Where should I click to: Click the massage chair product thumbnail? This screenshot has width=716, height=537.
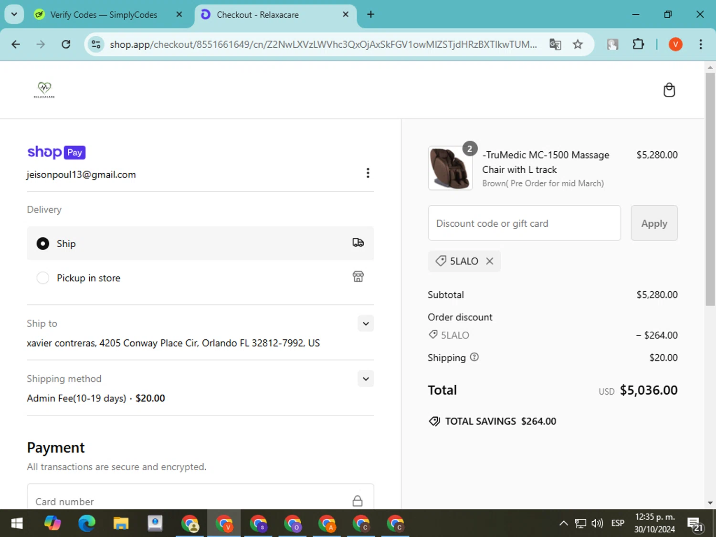(x=450, y=168)
